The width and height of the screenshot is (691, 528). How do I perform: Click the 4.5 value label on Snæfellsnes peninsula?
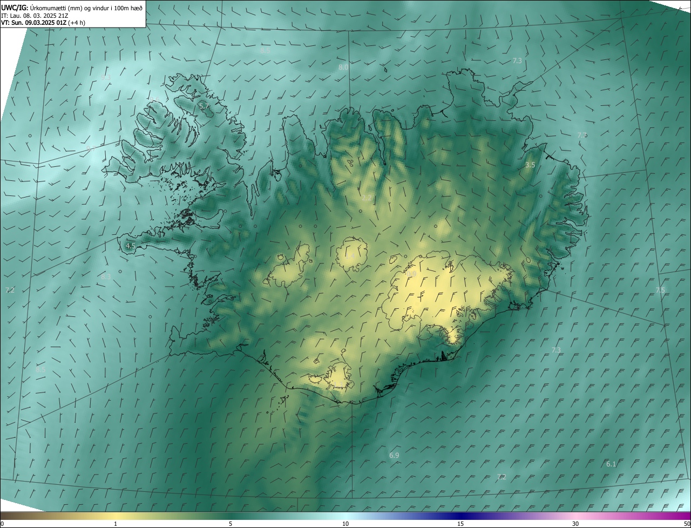point(130,246)
